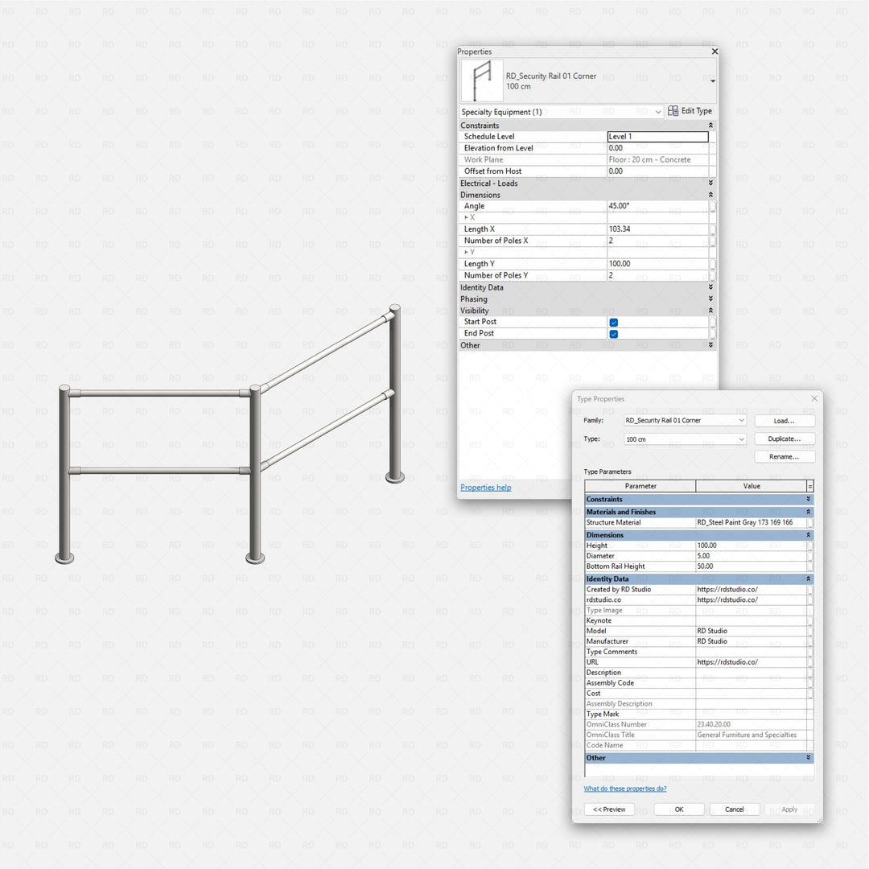869x869 pixels.
Task: Click the Length Y value 100.00
Action: [x=658, y=264]
